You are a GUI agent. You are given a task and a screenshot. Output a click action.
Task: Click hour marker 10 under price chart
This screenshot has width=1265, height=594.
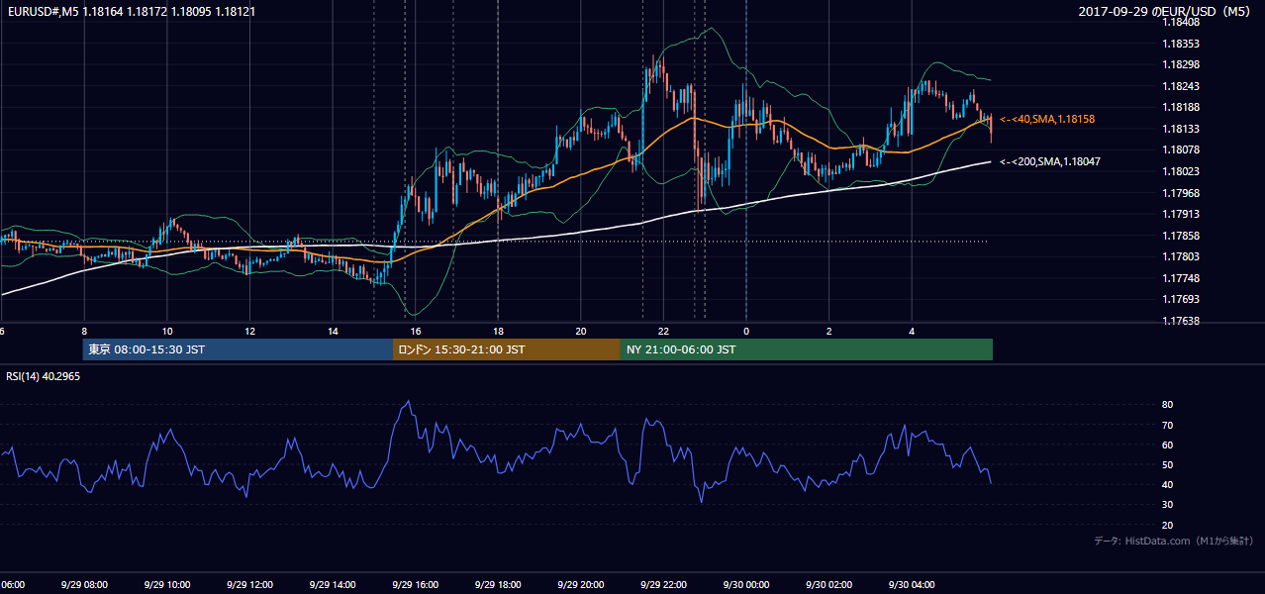point(167,332)
